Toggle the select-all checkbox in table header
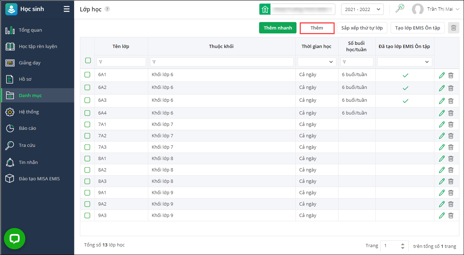Image resolution: width=464 pixels, height=255 pixels. point(88,60)
